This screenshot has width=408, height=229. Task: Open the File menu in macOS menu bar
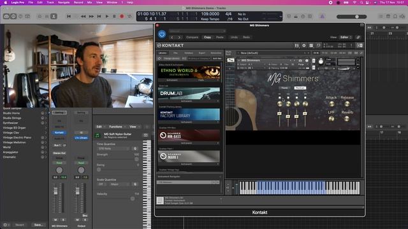click(31, 3)
